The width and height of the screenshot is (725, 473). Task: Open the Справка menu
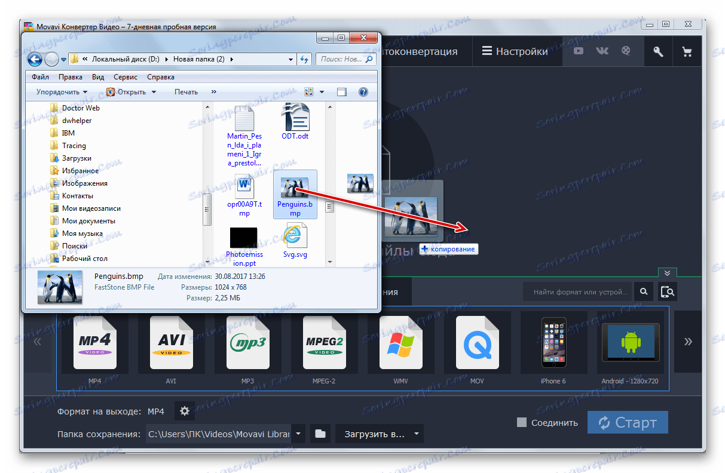[x=160, y=77]
